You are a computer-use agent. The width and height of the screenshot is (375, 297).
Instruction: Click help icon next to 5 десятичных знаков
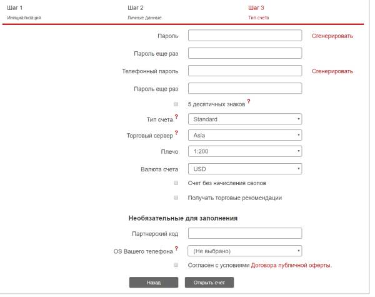tap(249, 101)
